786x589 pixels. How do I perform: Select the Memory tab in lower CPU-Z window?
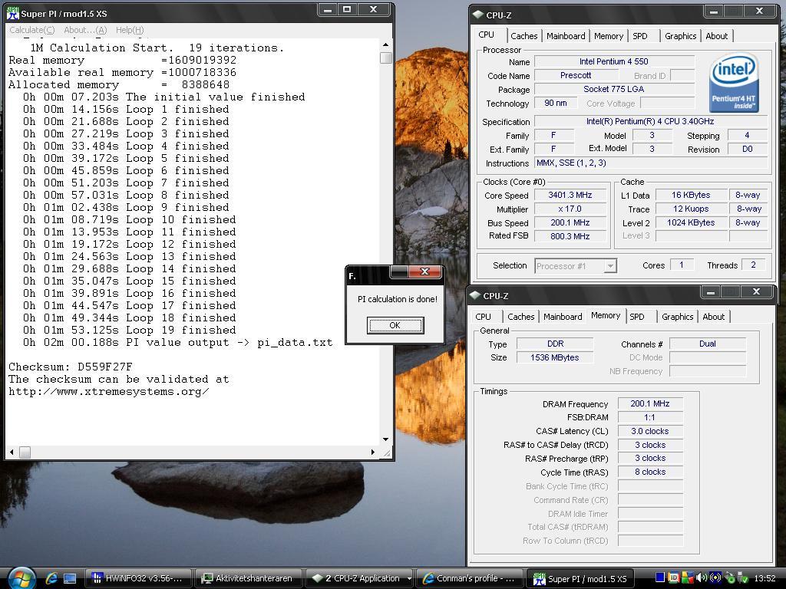tap(606, 315)
